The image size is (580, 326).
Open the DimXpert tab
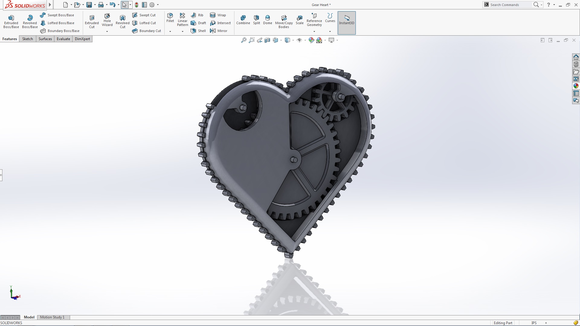[82, 39]
